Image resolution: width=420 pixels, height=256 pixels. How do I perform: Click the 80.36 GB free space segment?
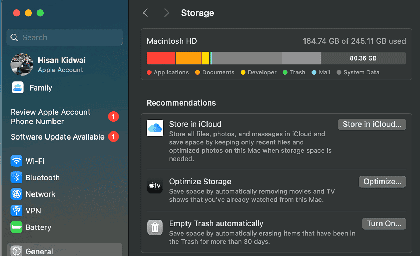pos(363,58)
